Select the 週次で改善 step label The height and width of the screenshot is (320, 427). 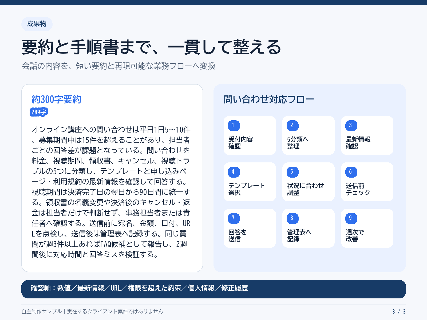(355, 236)
